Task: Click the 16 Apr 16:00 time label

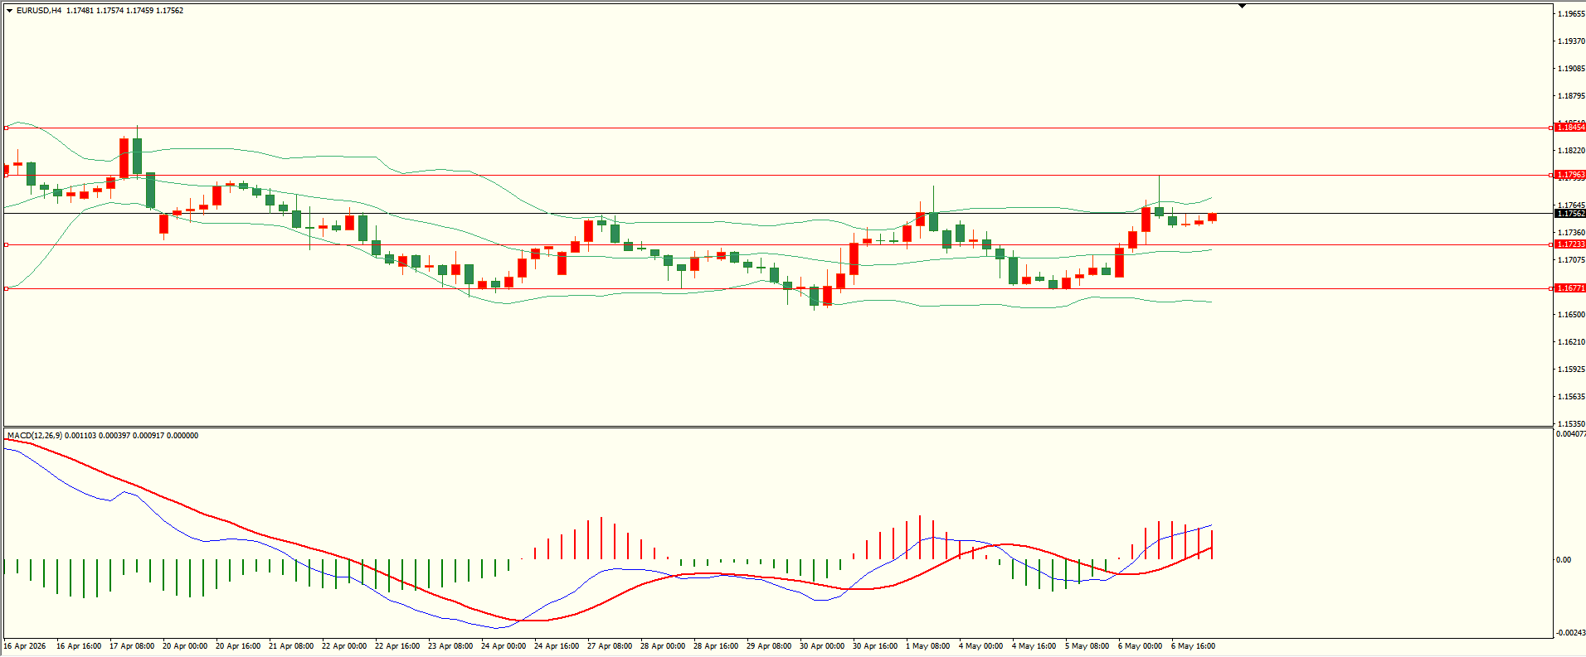Action: 79,646
